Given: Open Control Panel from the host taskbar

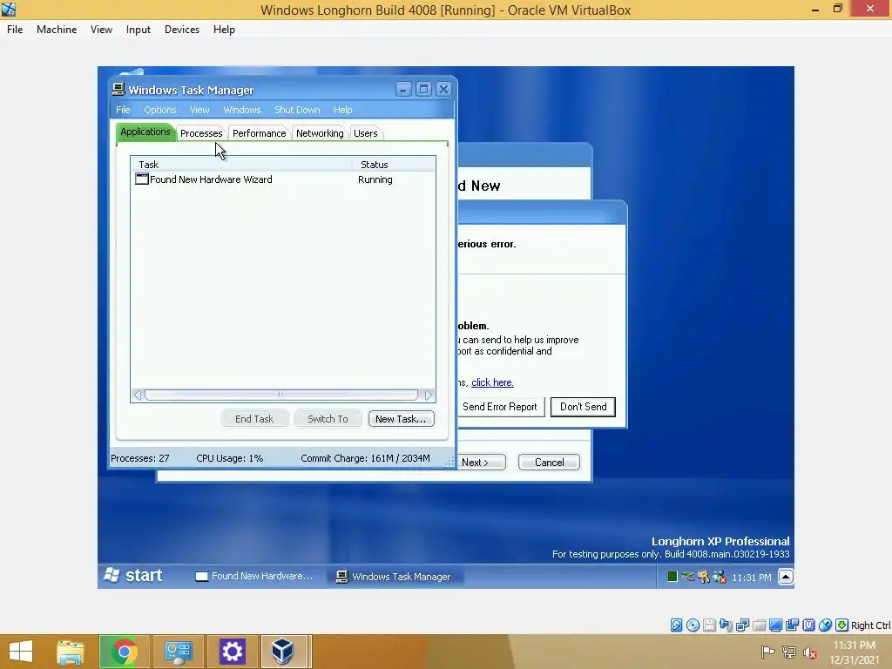Looking at the screenshot, I should [178, 652].
